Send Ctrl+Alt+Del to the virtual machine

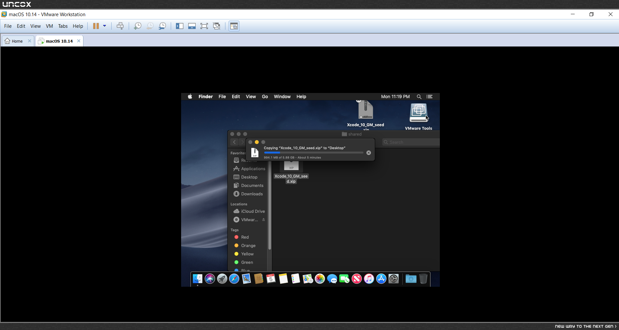120,26
